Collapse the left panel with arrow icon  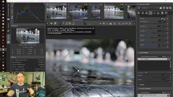click(x=47, y=23)
